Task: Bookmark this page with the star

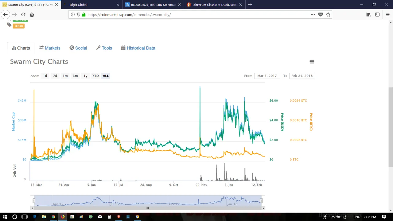Action: click(328, 14)
